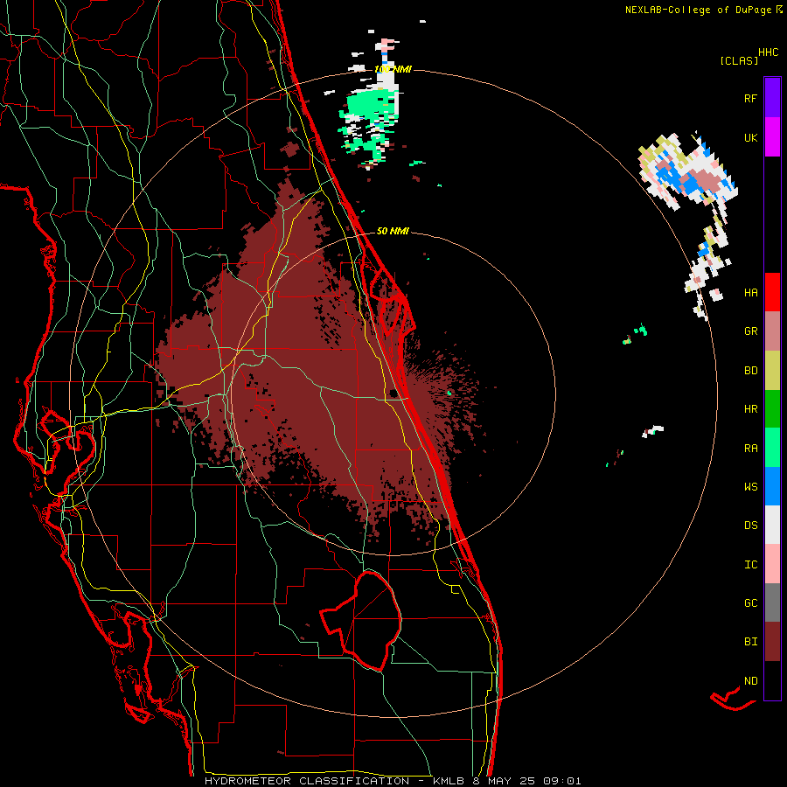This screenshot has height=787, width=787.
Task: Click the 'UK' legend label
Action: tap(750, 137)
